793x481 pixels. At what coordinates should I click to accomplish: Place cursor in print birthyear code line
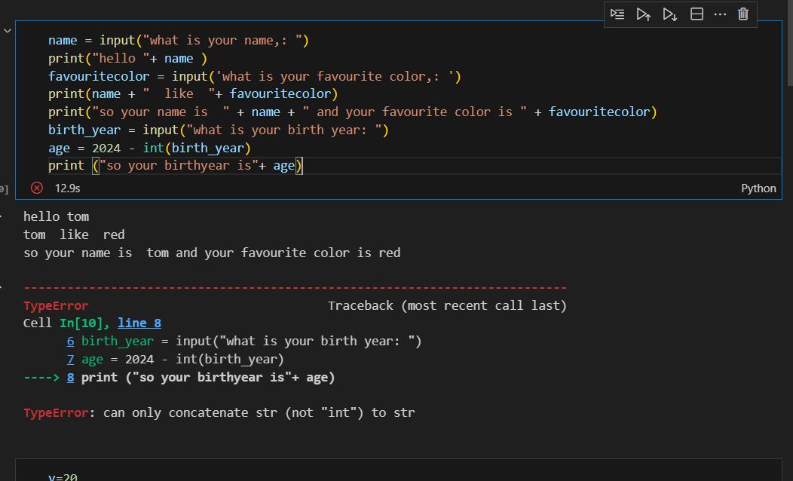tap(176, 165)
